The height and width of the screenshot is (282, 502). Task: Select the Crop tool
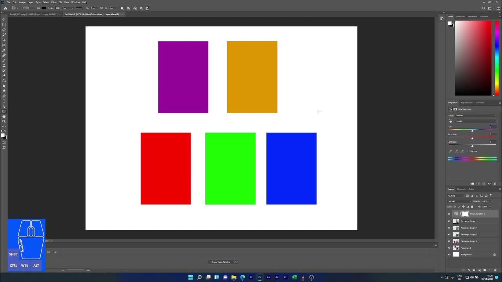tap(4, 40)
